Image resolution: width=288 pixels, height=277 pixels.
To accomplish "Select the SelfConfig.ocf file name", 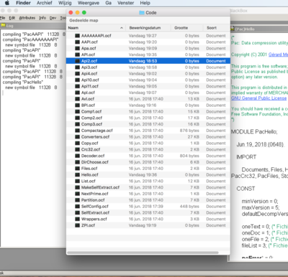I will point(95,207).
